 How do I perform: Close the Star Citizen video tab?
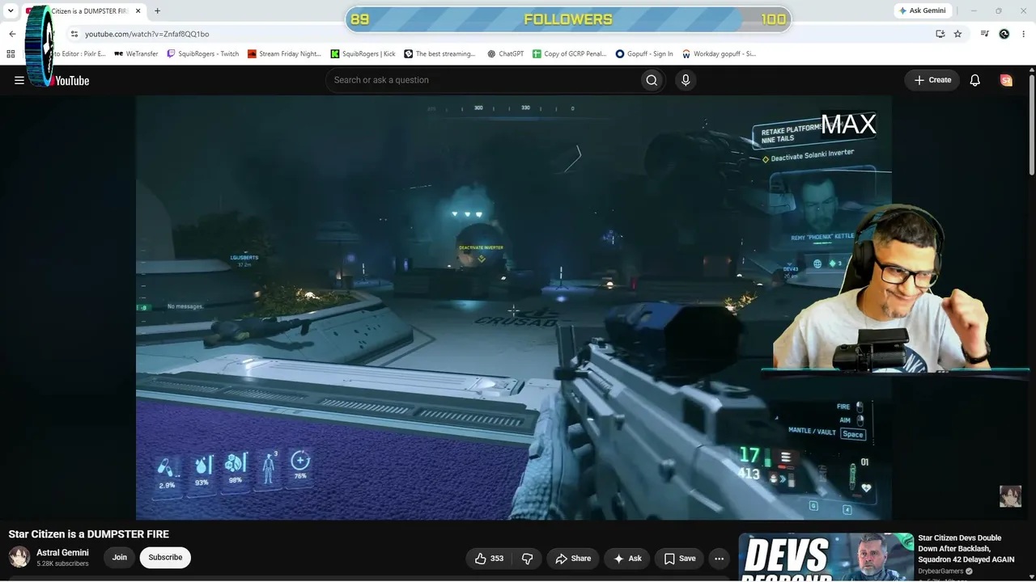[138, 11]
